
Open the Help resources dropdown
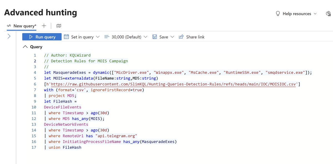pos(296,14)
